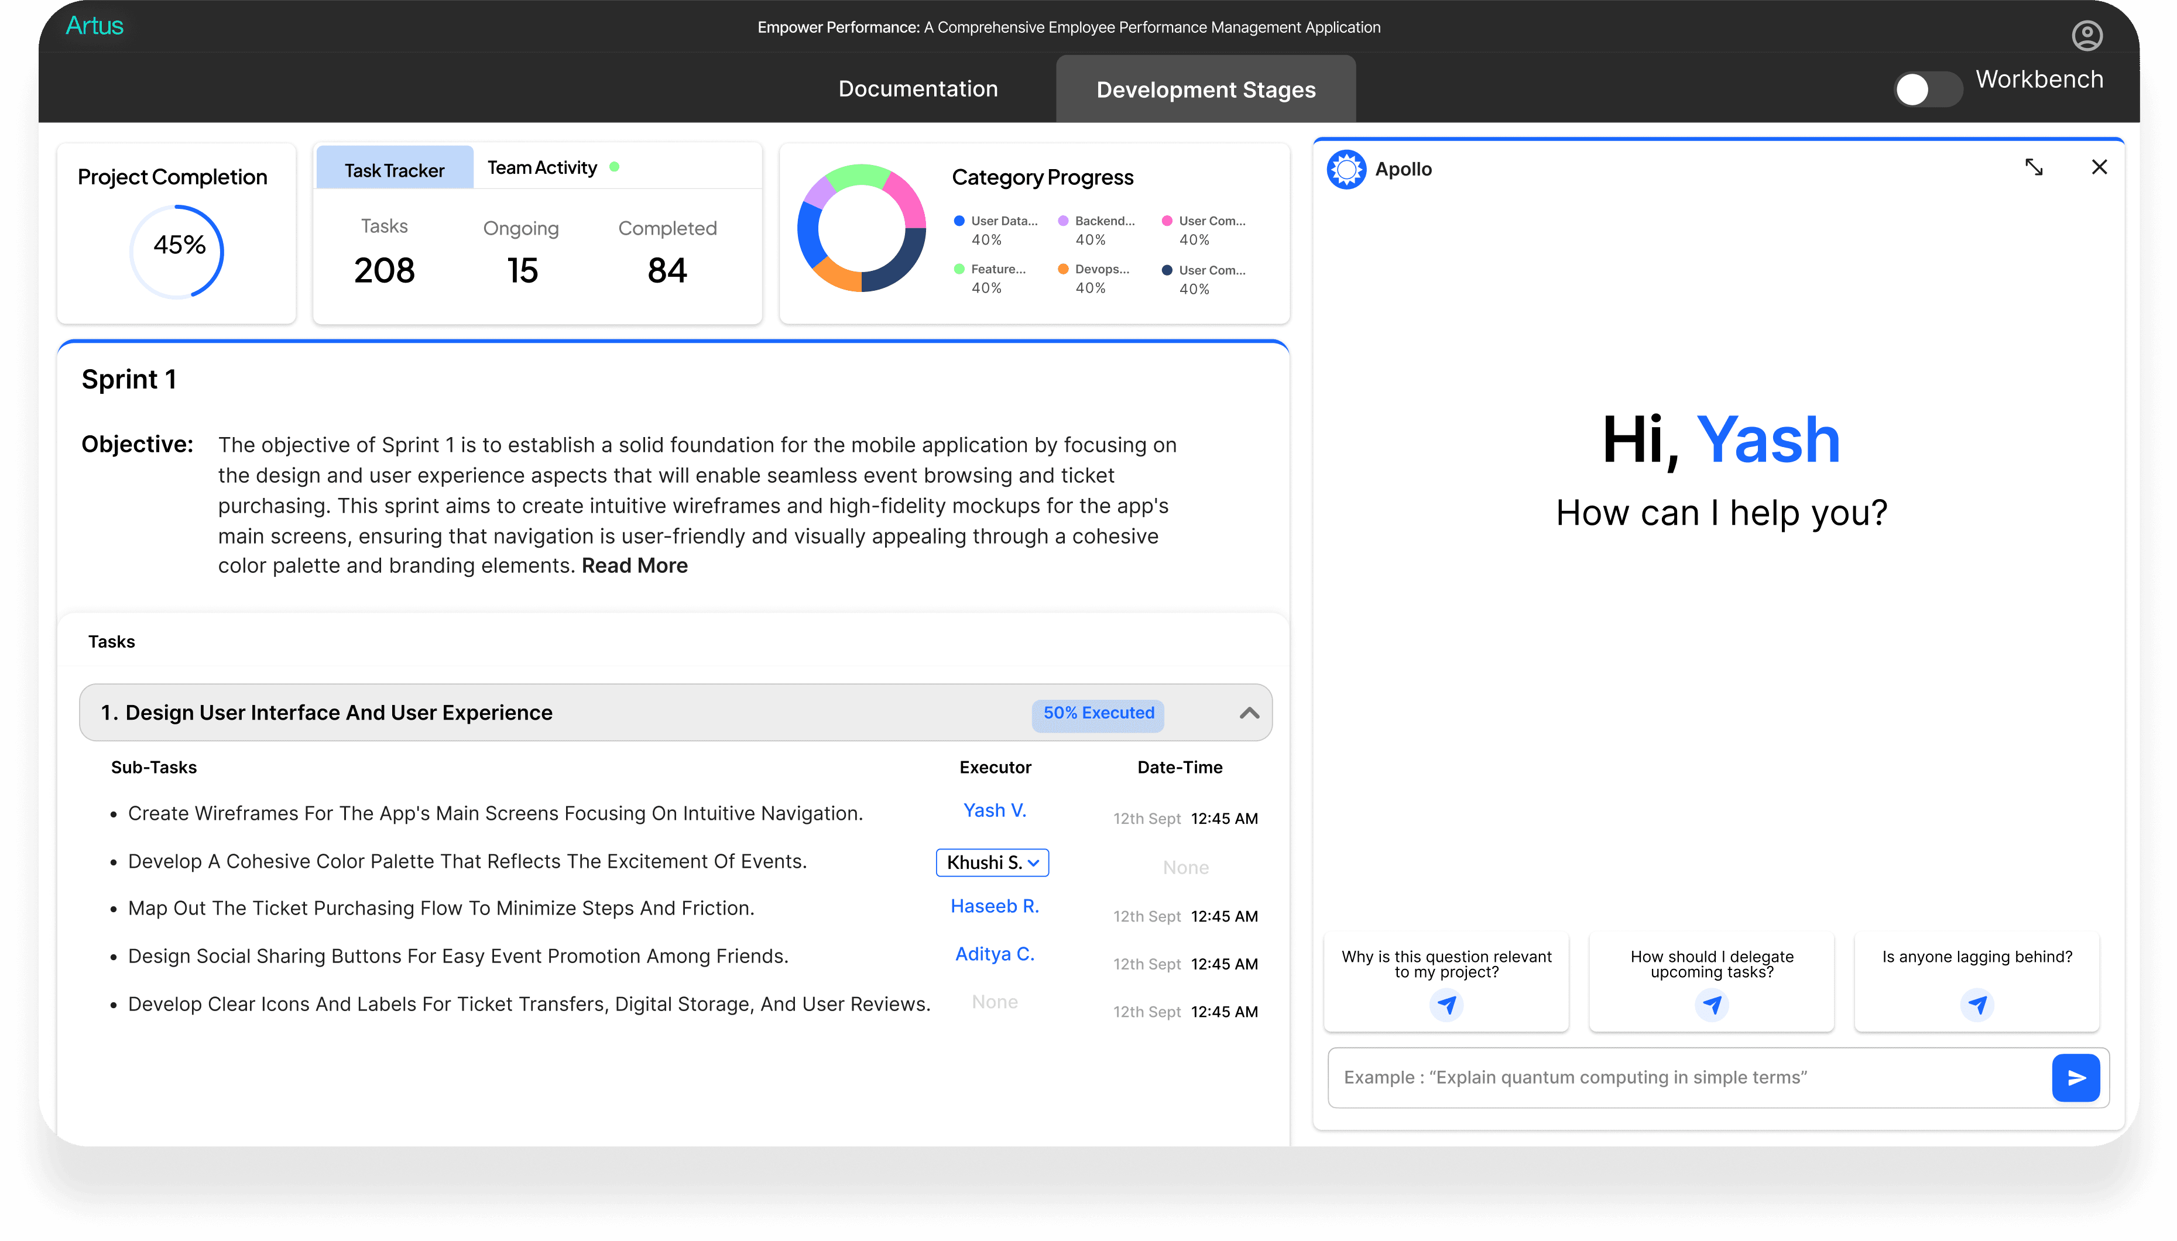This screenshot has width=2177, height=1241.
Task: Click the 'Develop Clear Icons And Labels' sub-task
Action: [529, 1005]
